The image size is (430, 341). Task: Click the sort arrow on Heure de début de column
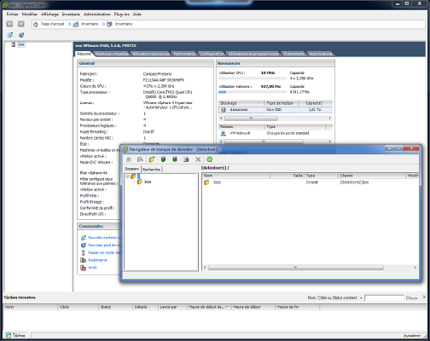pos(227,307)
